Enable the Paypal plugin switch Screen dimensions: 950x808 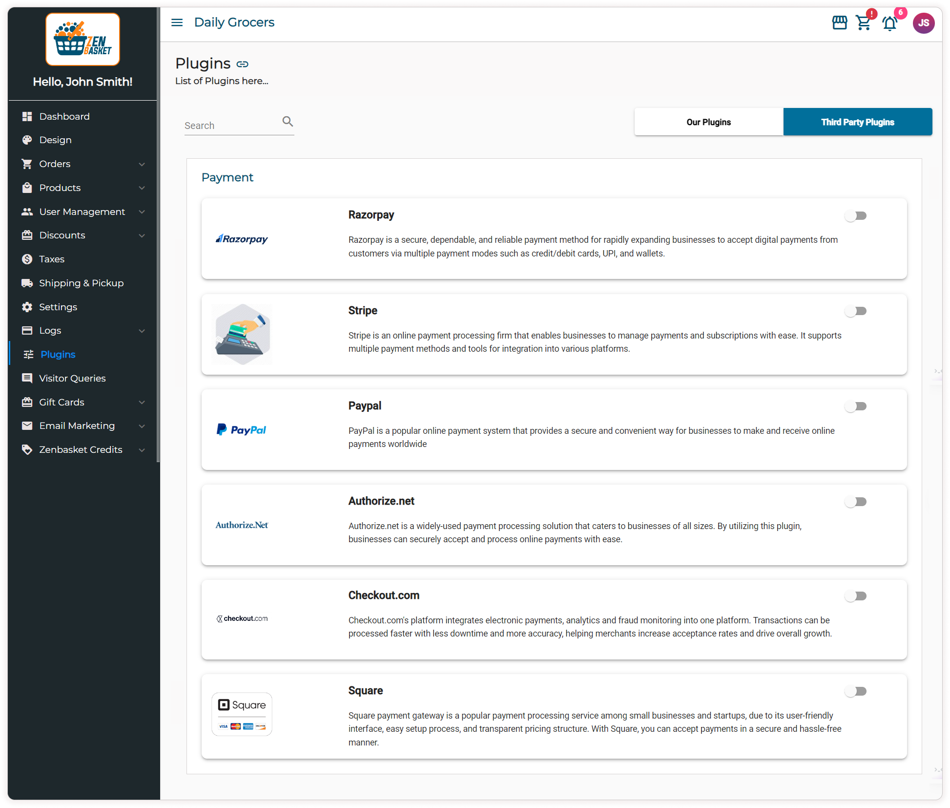(855, 406)
